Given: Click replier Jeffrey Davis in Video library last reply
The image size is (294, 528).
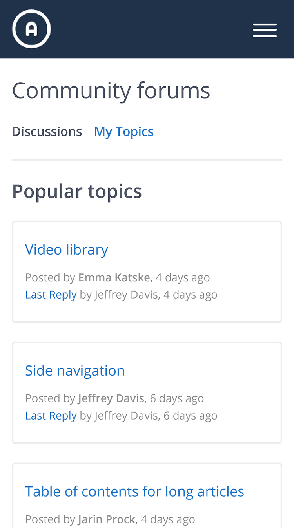Looking at the screenshot, I should click(126, 295).
